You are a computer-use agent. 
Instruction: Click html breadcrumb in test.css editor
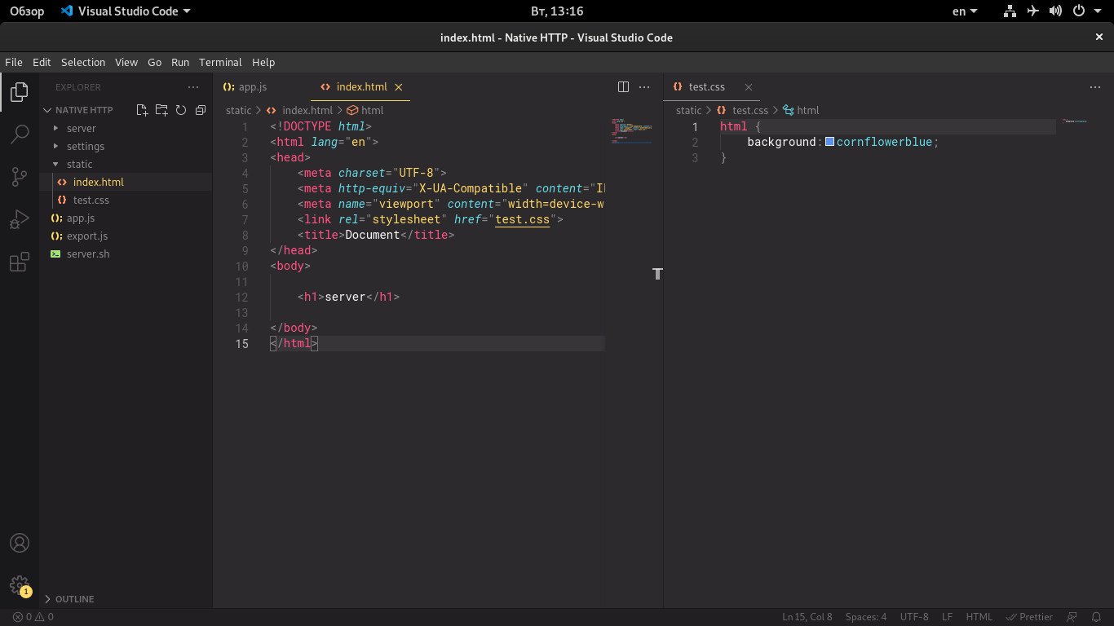point(801,110)
